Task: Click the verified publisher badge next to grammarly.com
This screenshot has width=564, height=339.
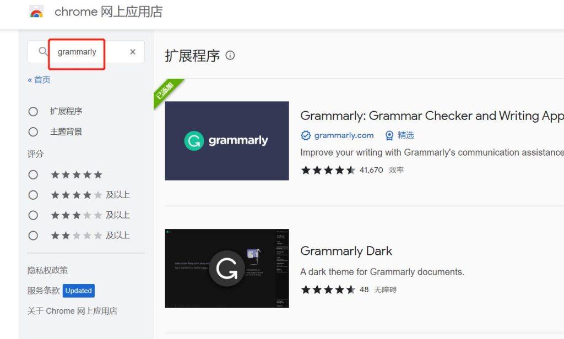Action: coord(306,135)
